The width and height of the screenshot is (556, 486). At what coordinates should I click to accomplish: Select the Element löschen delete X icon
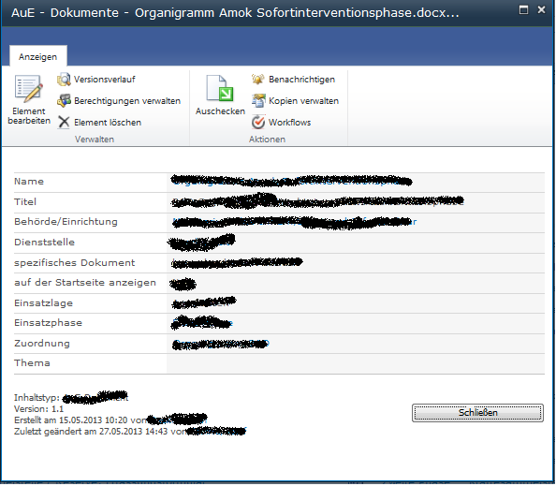(64, 123)
